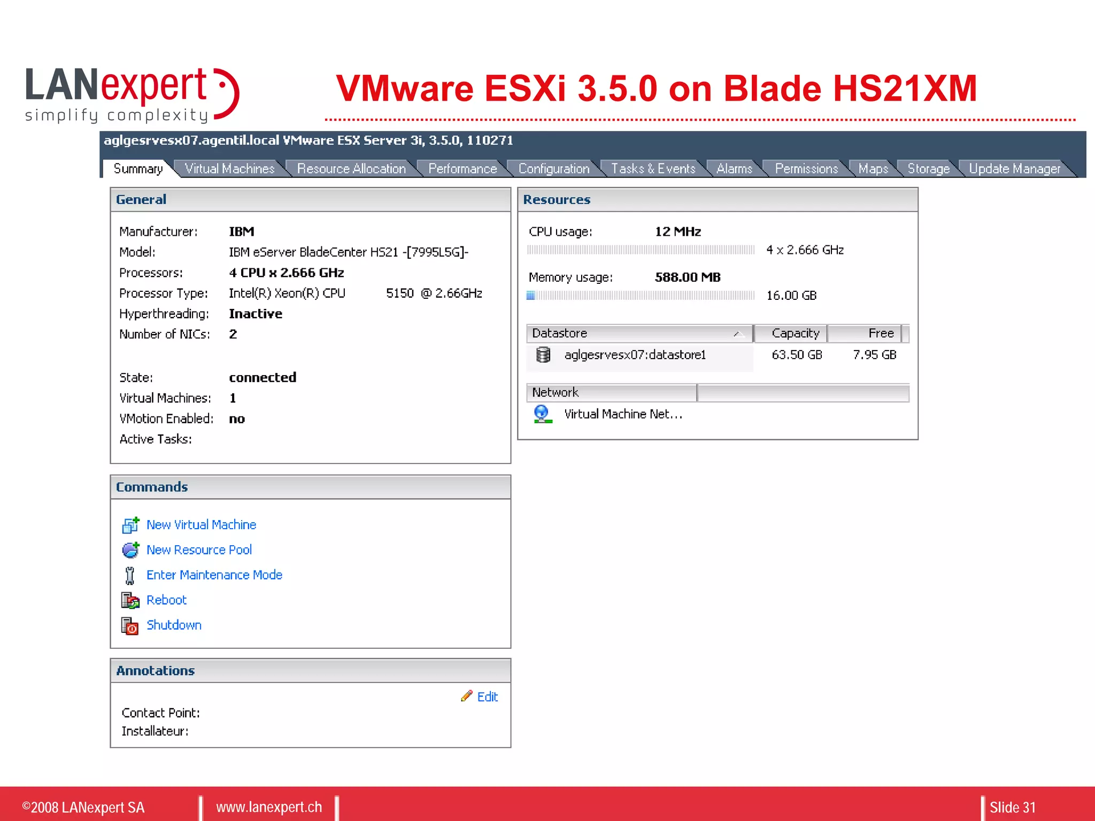This screenshot has width=1095, height=821.
Task: Sort by the Capacity column header
Action: [x=790, y=334]
